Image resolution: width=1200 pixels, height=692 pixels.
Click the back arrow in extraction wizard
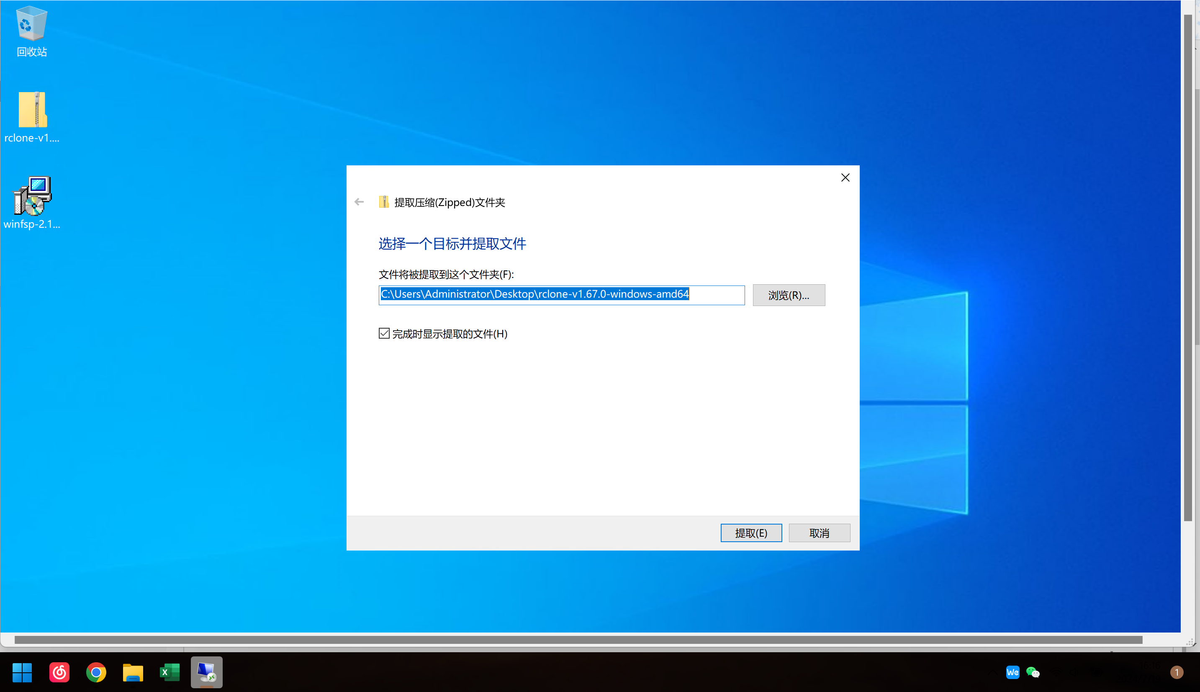pos(359,202)
